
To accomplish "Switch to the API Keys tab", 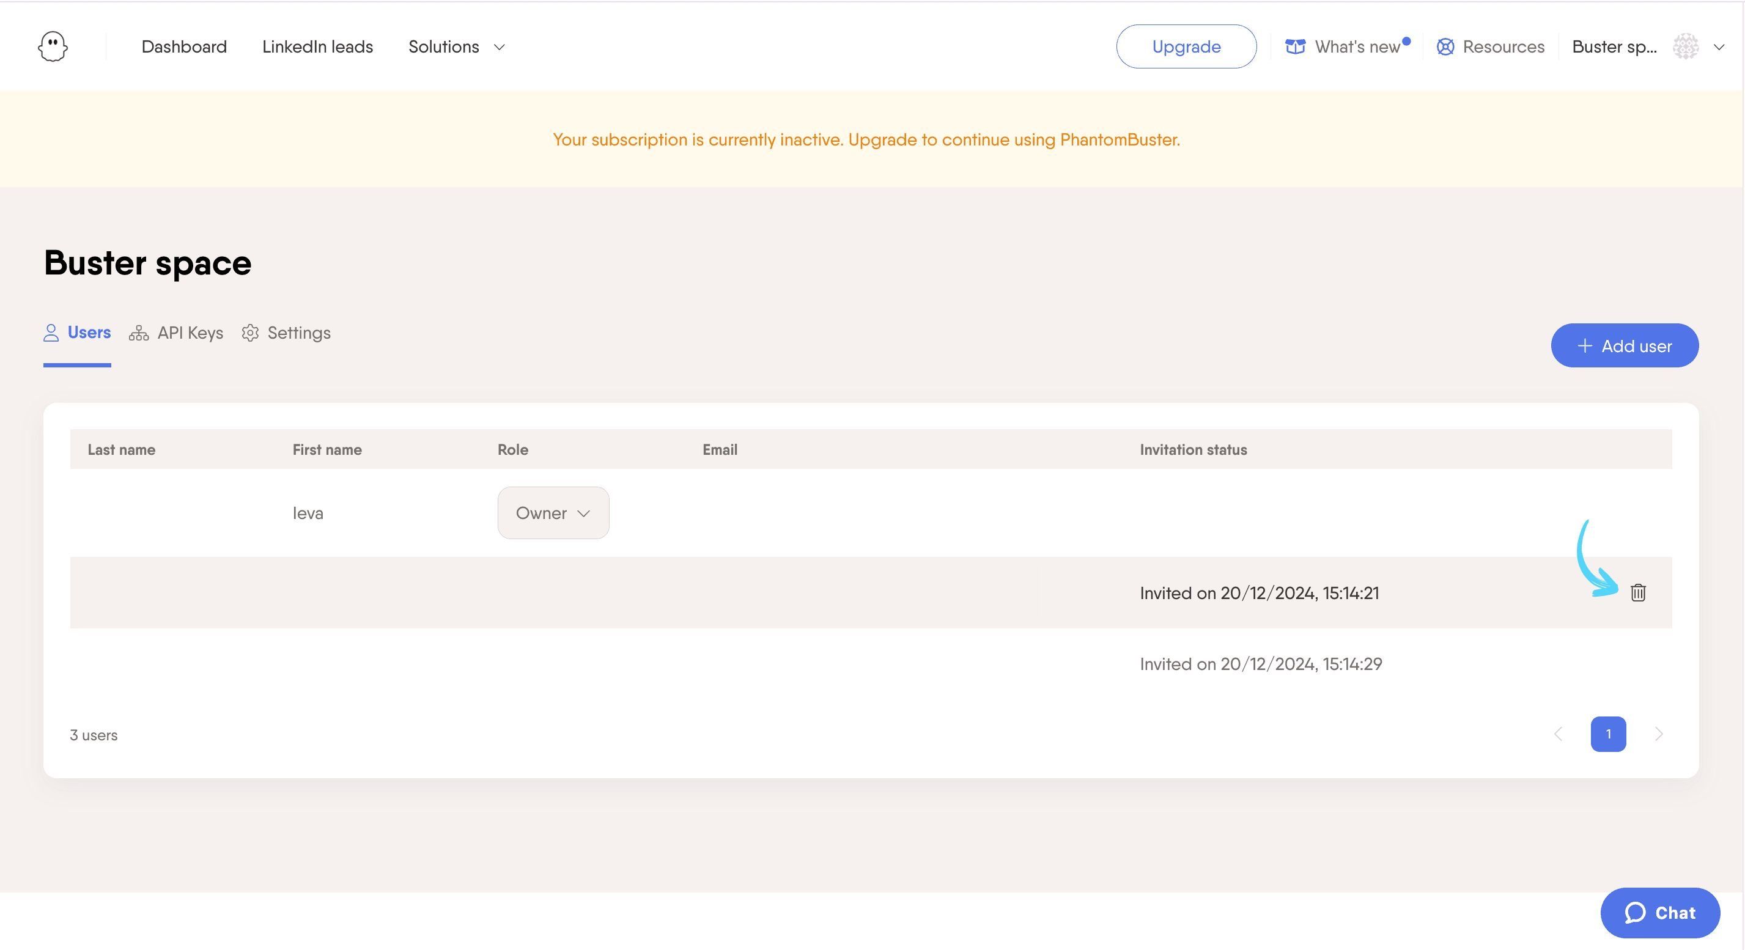I will pos(176,333).
